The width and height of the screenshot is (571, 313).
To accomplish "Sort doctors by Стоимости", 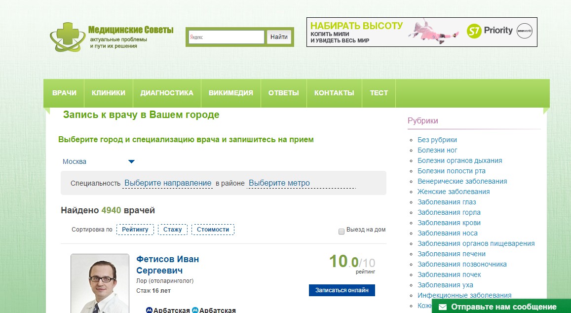I will click(213, 230).
